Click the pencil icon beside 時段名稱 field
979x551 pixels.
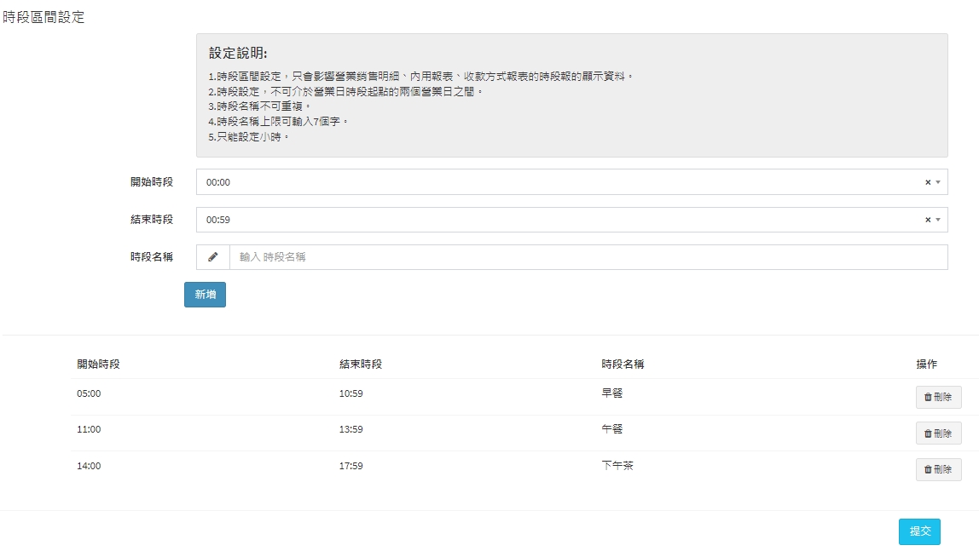213,257
